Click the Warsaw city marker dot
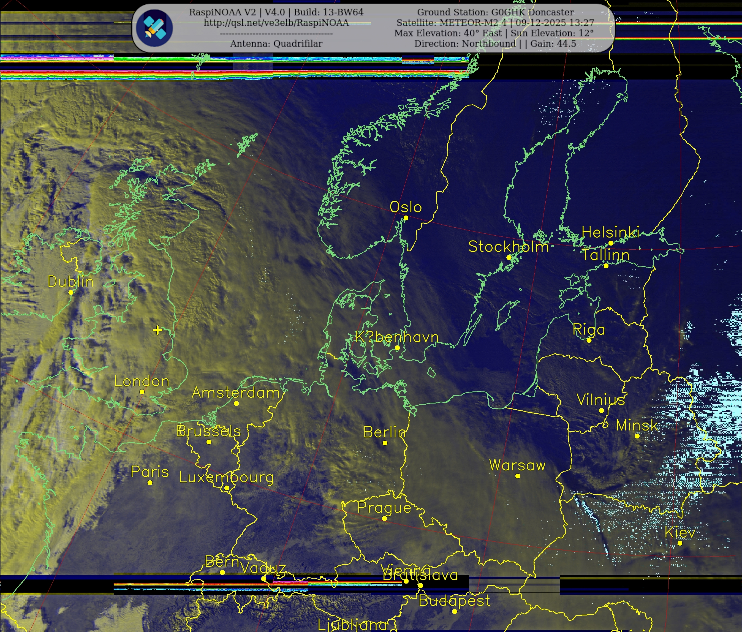 click(517, 476)
